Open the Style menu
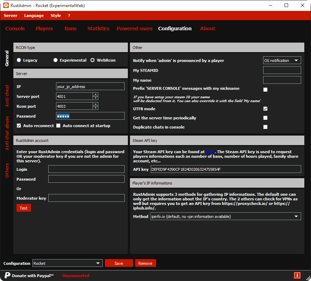This screenshot has width=311, height=281. (x=56, y=15)
